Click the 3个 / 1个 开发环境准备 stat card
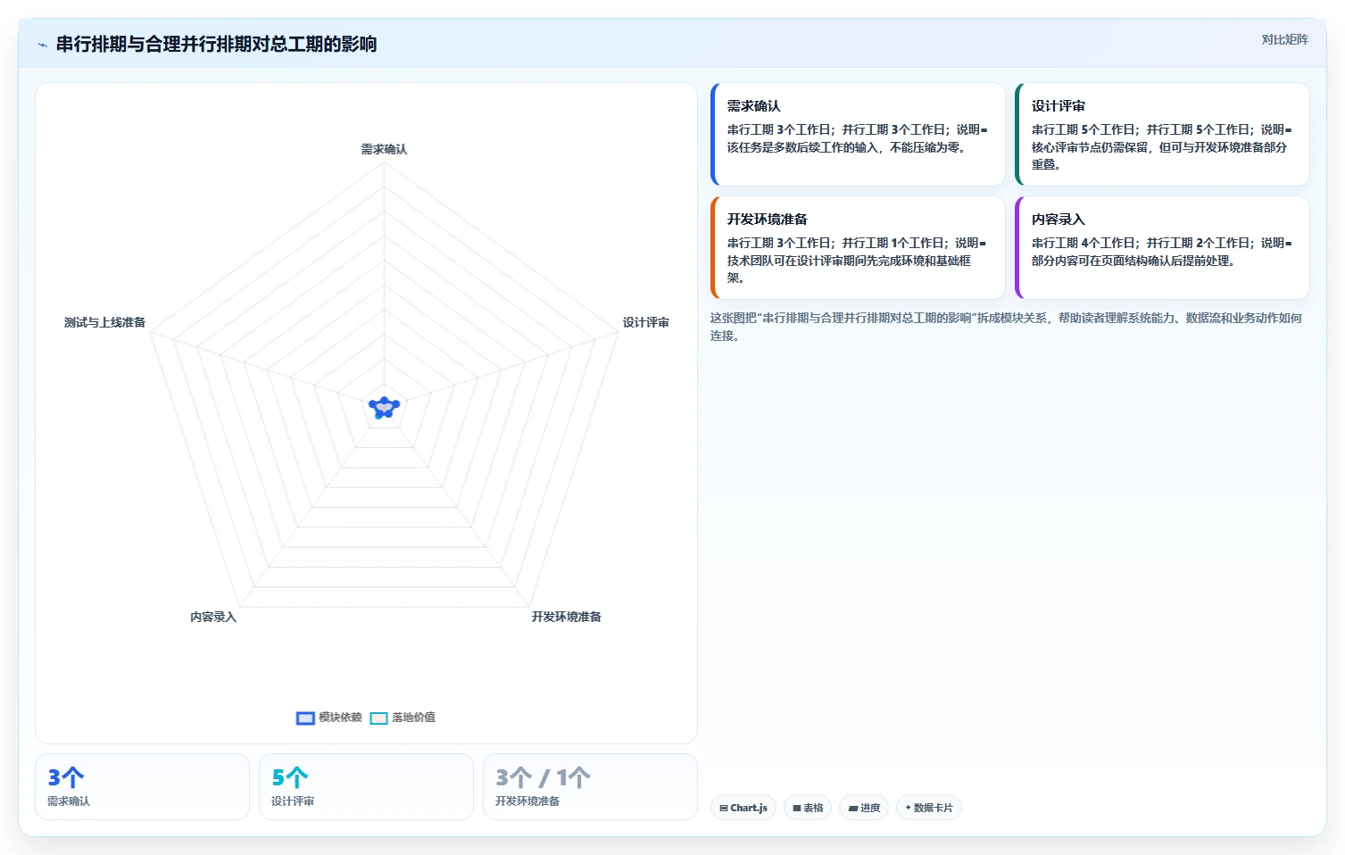Screen dimensions: 1345x855 tap(590, 786)
